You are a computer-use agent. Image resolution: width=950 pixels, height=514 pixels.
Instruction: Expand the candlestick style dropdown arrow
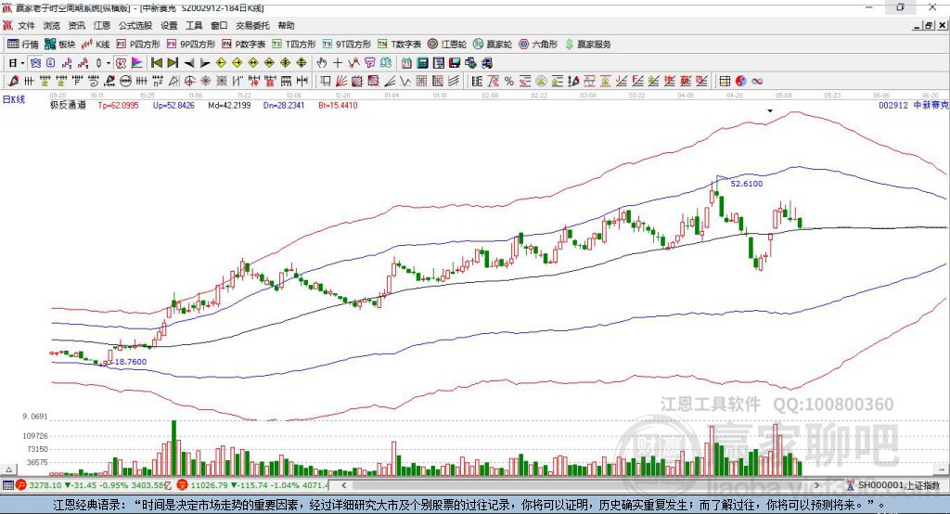point(108,63)
